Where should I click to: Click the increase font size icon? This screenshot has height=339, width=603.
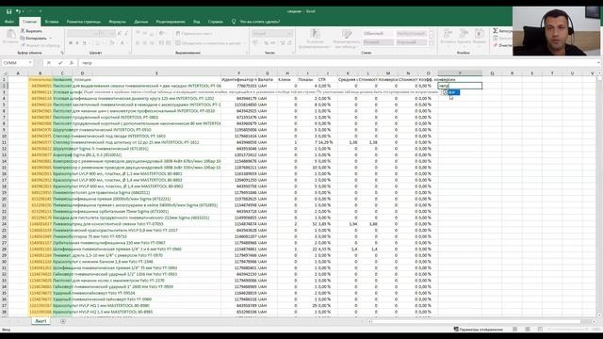click(x=120, y=34)
